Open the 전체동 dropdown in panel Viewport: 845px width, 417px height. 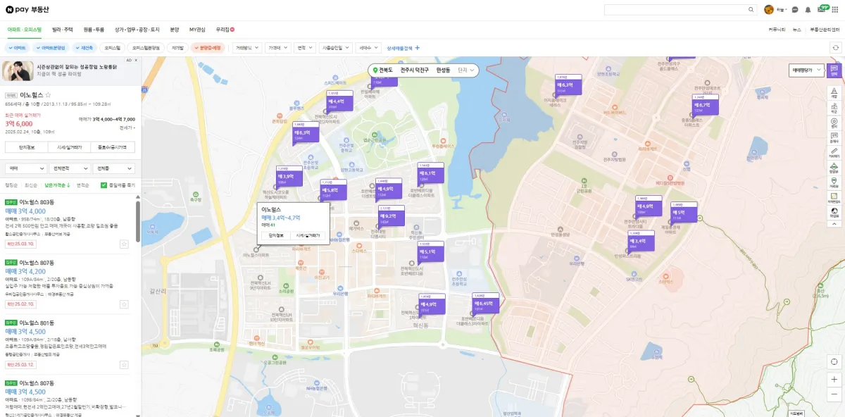pos(114,169)
